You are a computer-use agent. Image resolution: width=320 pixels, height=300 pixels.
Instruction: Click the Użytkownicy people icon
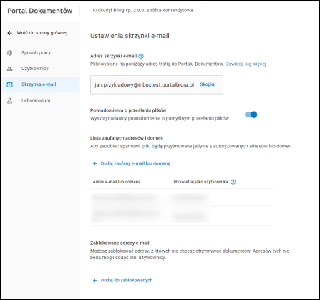9,69
